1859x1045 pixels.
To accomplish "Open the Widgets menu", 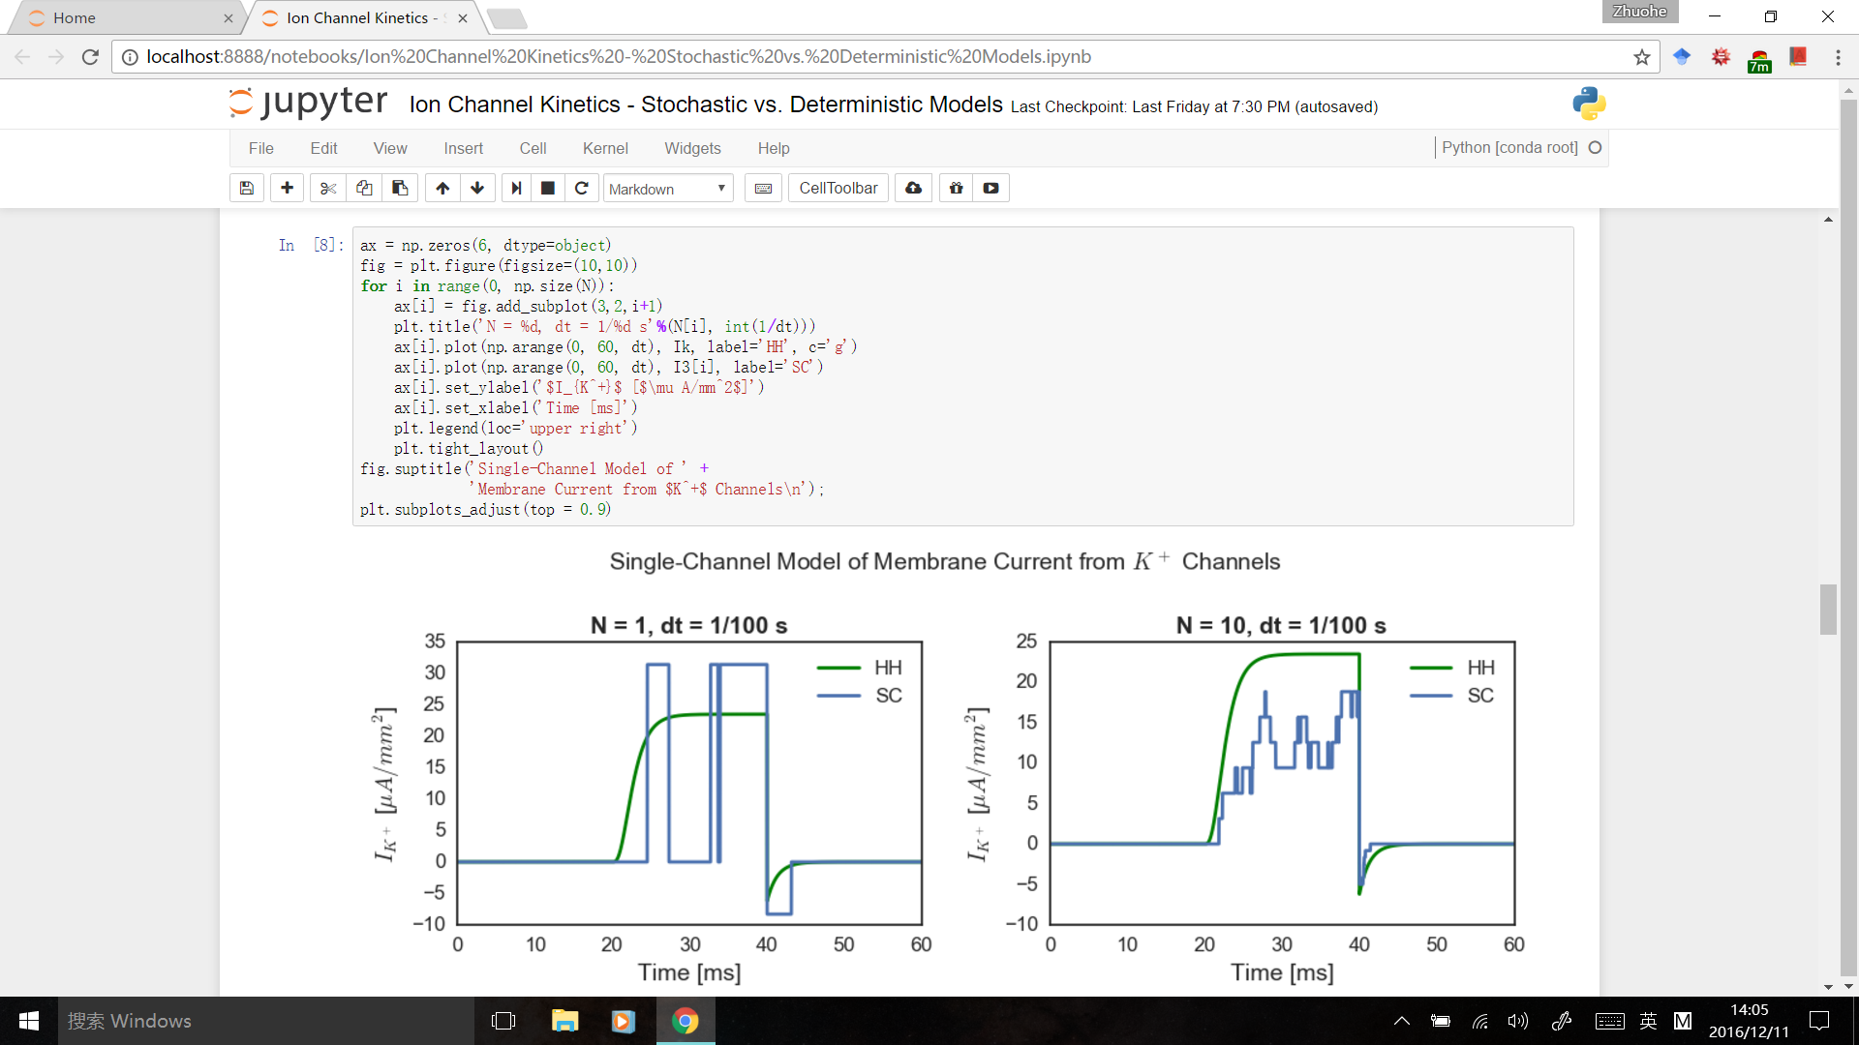I will point(692,148).
